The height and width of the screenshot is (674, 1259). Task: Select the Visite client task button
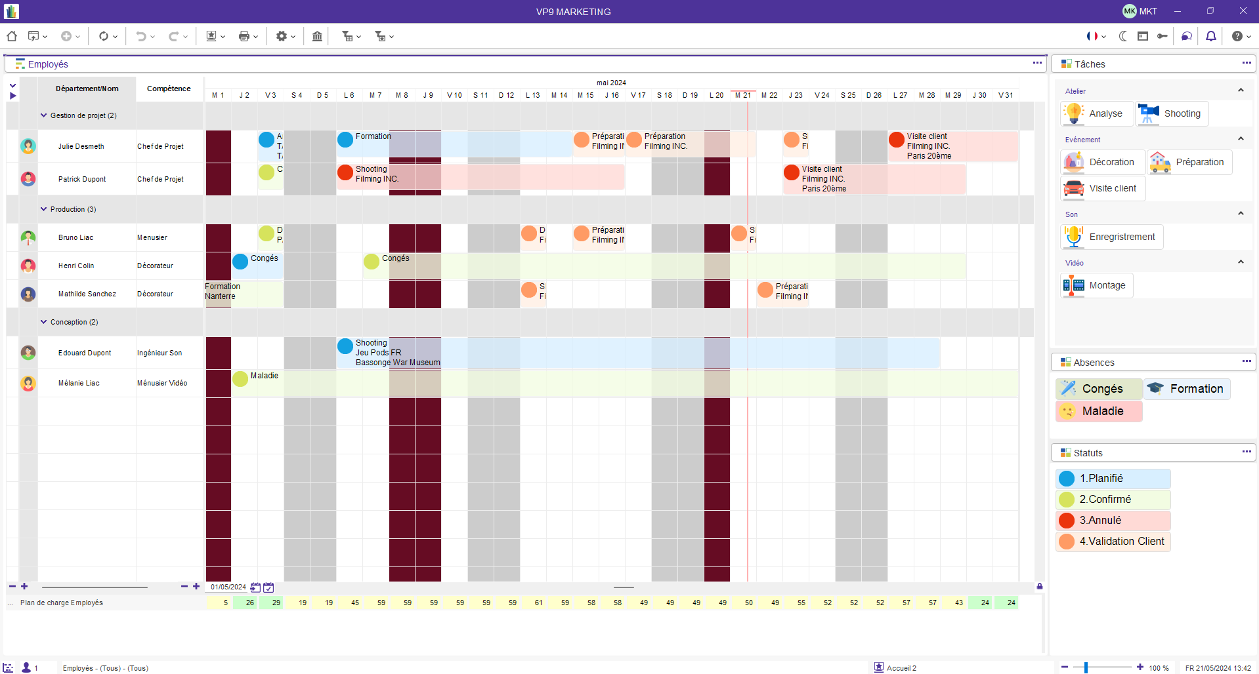click(1103, 188)
